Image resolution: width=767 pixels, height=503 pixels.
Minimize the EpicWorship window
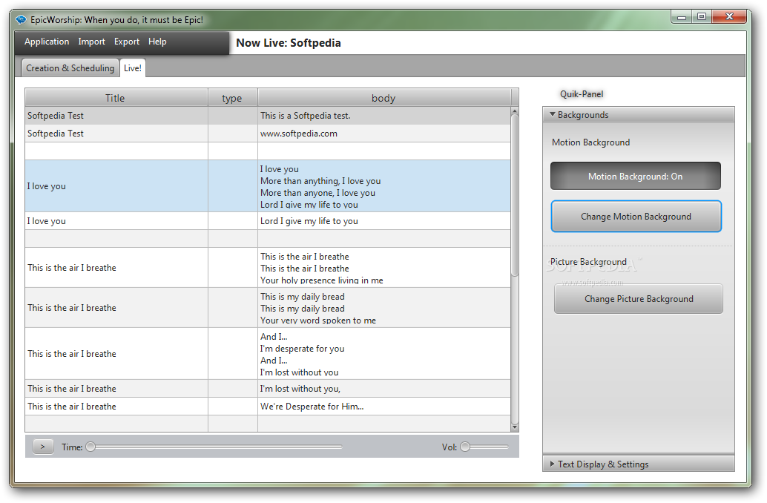682,17
